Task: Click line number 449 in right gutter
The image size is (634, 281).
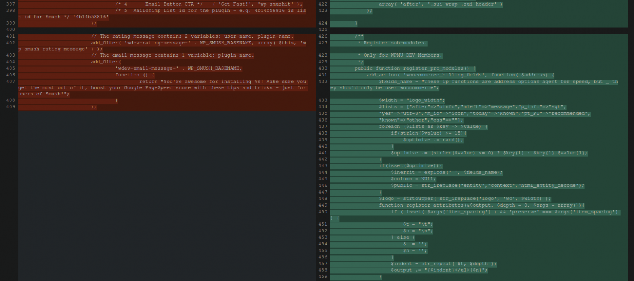Action: coord(323,205)
